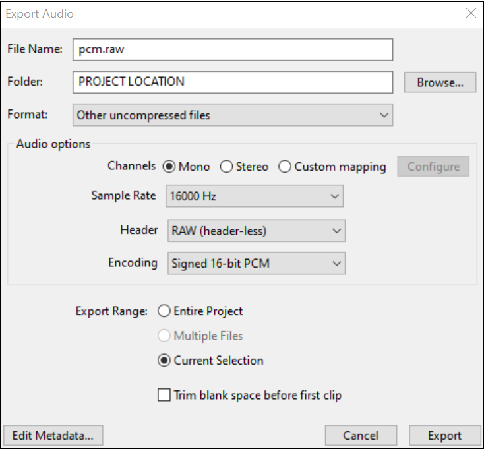Expand the Sample Rate dropdown

point(255,196)
